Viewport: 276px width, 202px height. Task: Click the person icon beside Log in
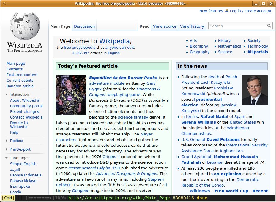pos(227,11)
